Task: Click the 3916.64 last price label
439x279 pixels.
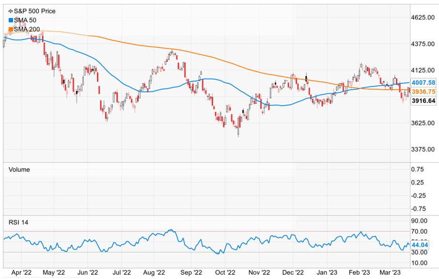Action: [423, 101]
